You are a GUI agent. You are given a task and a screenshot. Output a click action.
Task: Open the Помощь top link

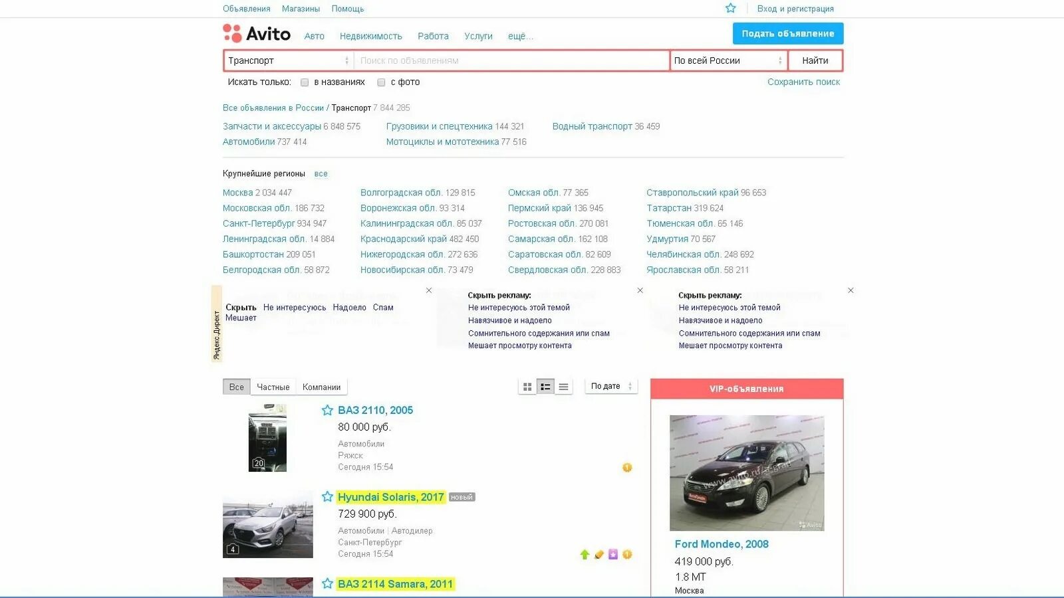348,9
